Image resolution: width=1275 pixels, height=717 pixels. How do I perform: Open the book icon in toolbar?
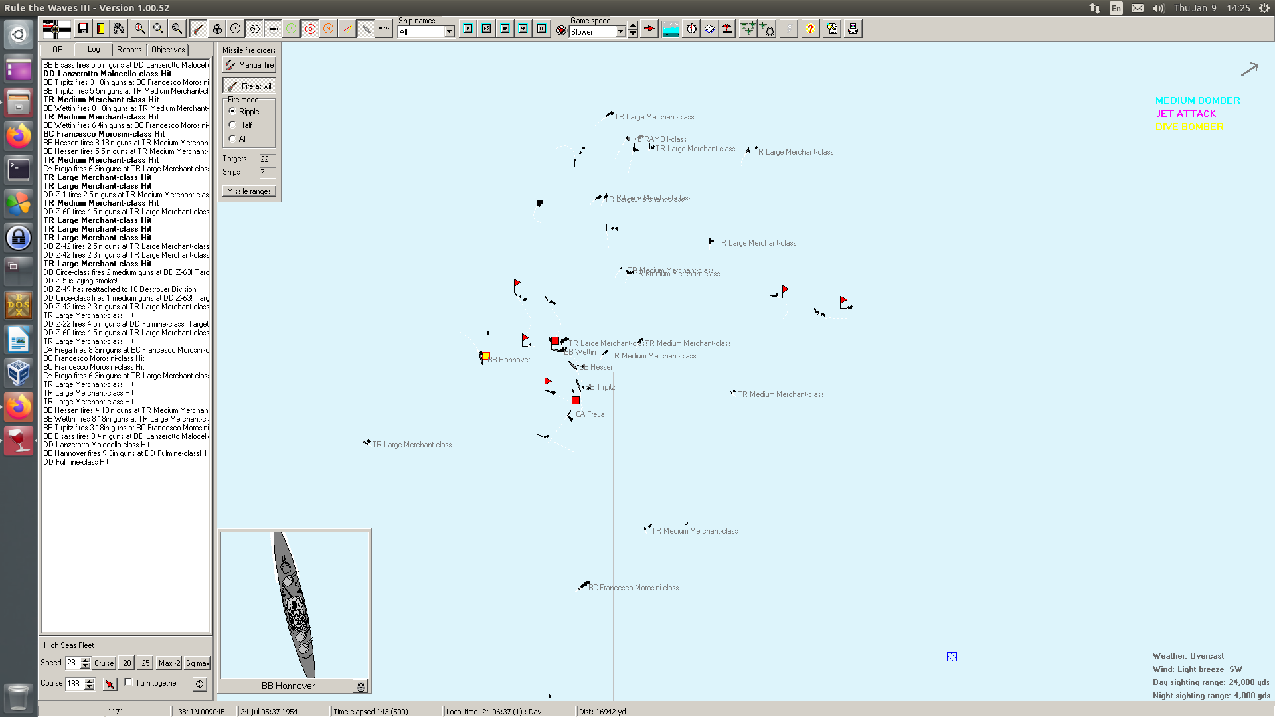pyautogui.click(x=709, y=29)
